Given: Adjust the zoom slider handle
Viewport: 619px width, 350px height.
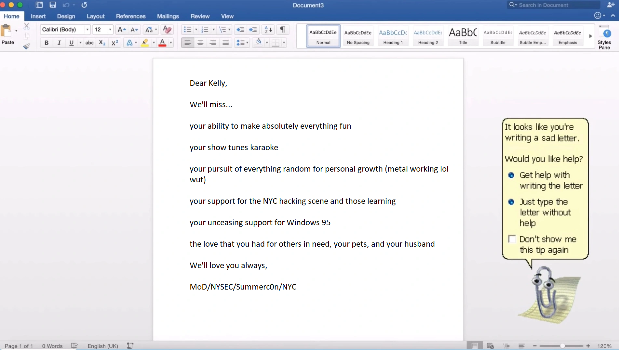Looking at the screenshot, I should (562, 346).
